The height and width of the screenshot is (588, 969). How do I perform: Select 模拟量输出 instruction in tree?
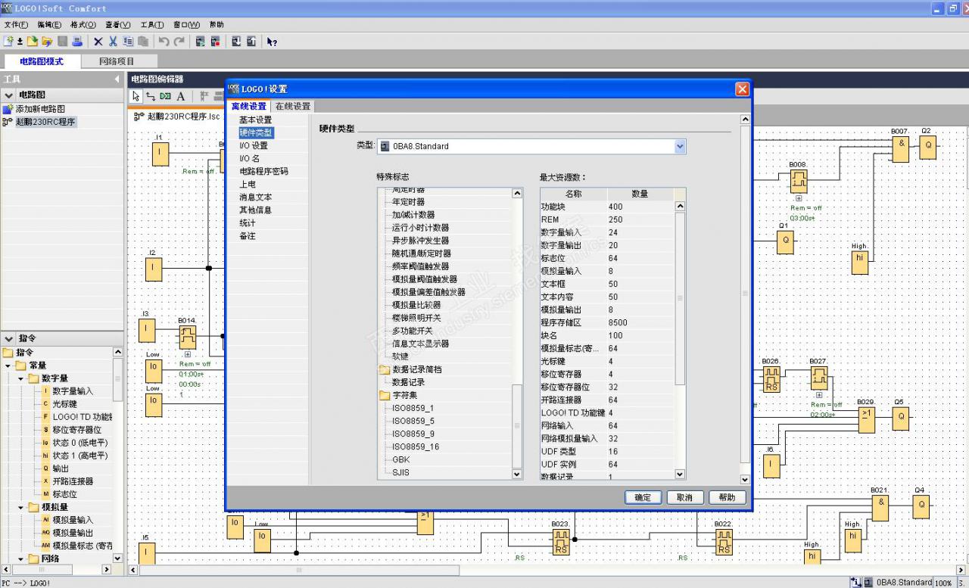tap(73, 533)
